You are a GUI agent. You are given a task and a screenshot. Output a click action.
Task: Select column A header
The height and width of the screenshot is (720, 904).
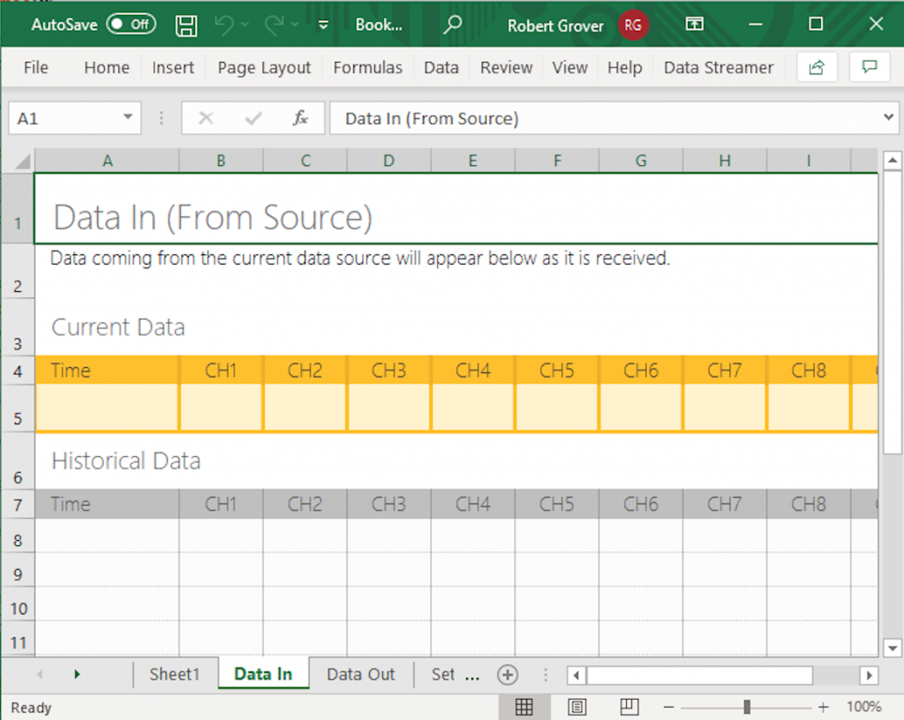coord(107,161)
